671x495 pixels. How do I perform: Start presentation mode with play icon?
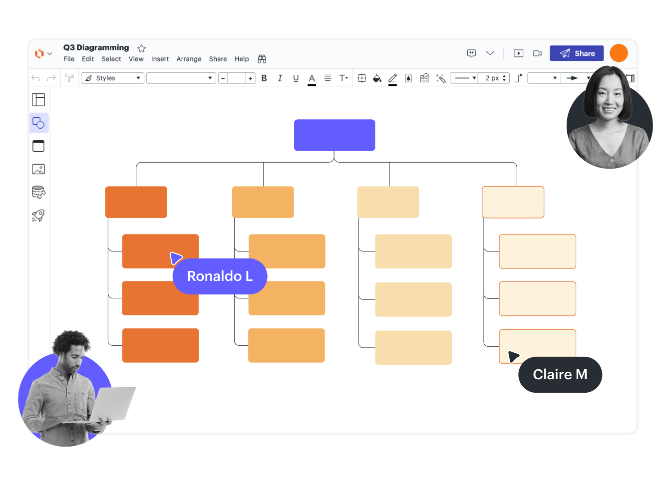pyautogui.click(x=518, y=53)
